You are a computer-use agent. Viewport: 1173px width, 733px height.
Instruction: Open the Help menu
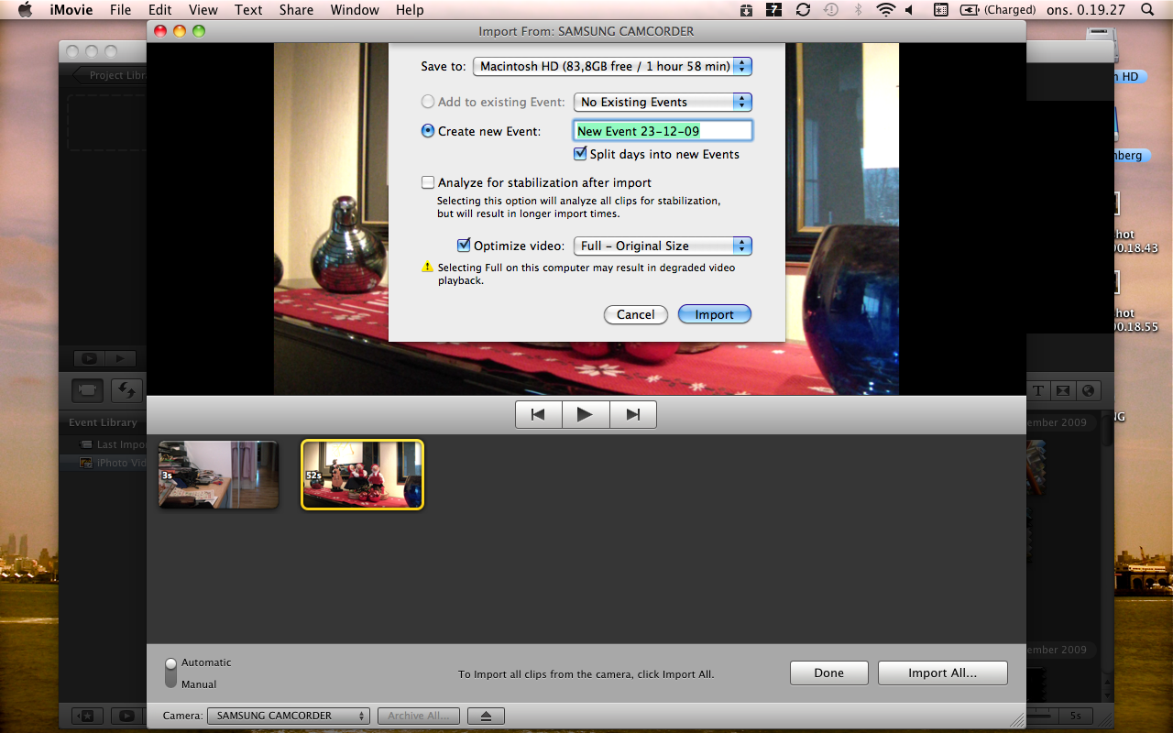[410, 10]
